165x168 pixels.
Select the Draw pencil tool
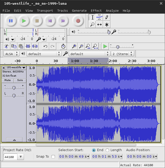click(x=106, y=17)
